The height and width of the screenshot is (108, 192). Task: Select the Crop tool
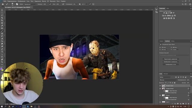click(x=2, y=20)
